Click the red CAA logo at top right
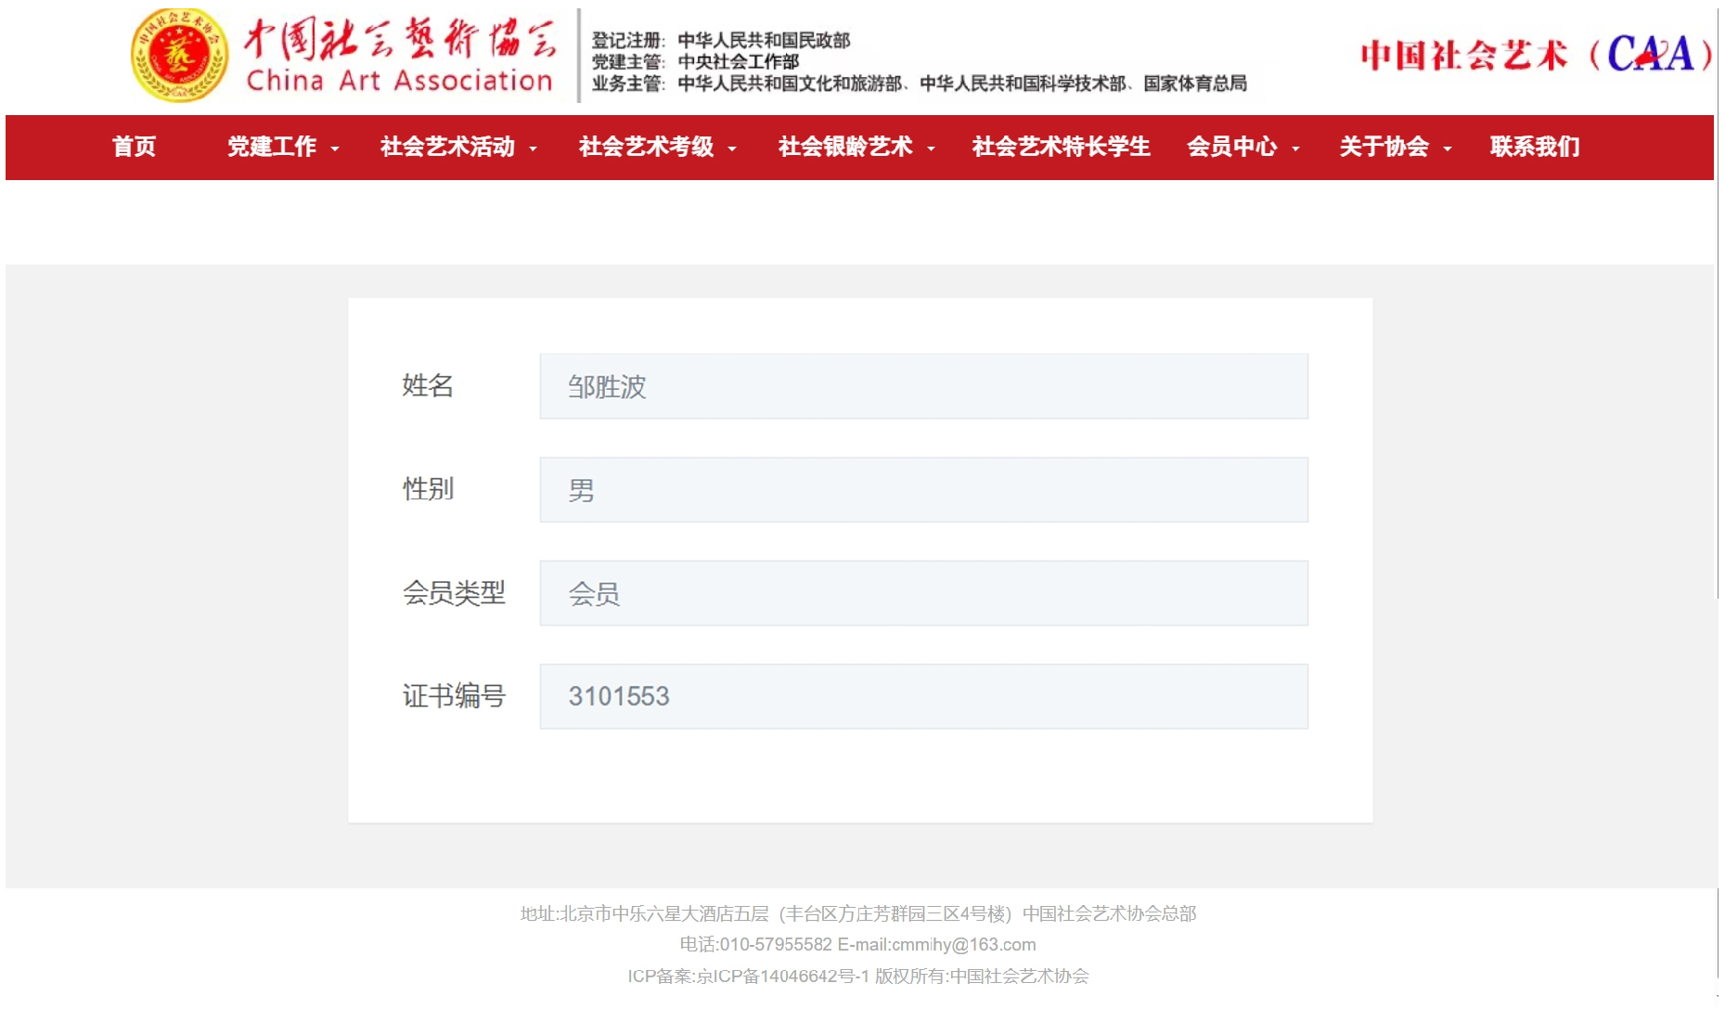The width and height of the screenshot is (1725, 1009). (1535, 55)
